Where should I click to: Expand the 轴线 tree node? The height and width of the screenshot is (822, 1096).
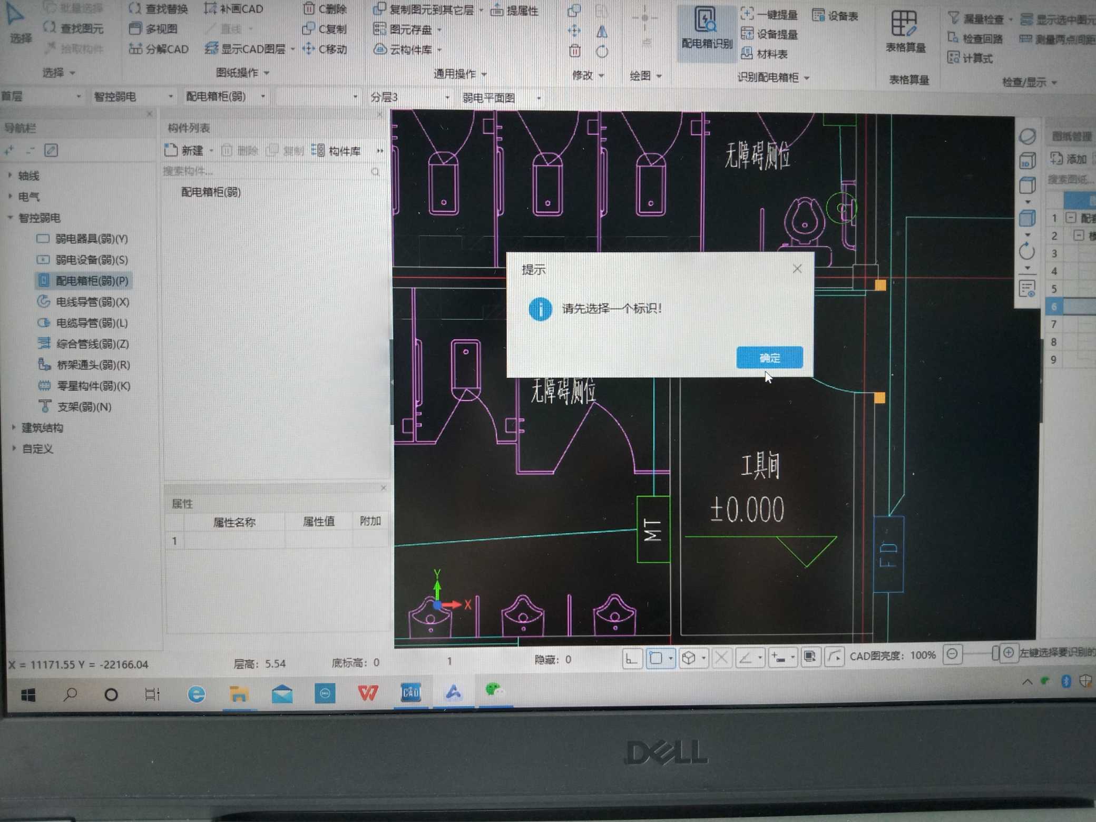pos(10,175)
